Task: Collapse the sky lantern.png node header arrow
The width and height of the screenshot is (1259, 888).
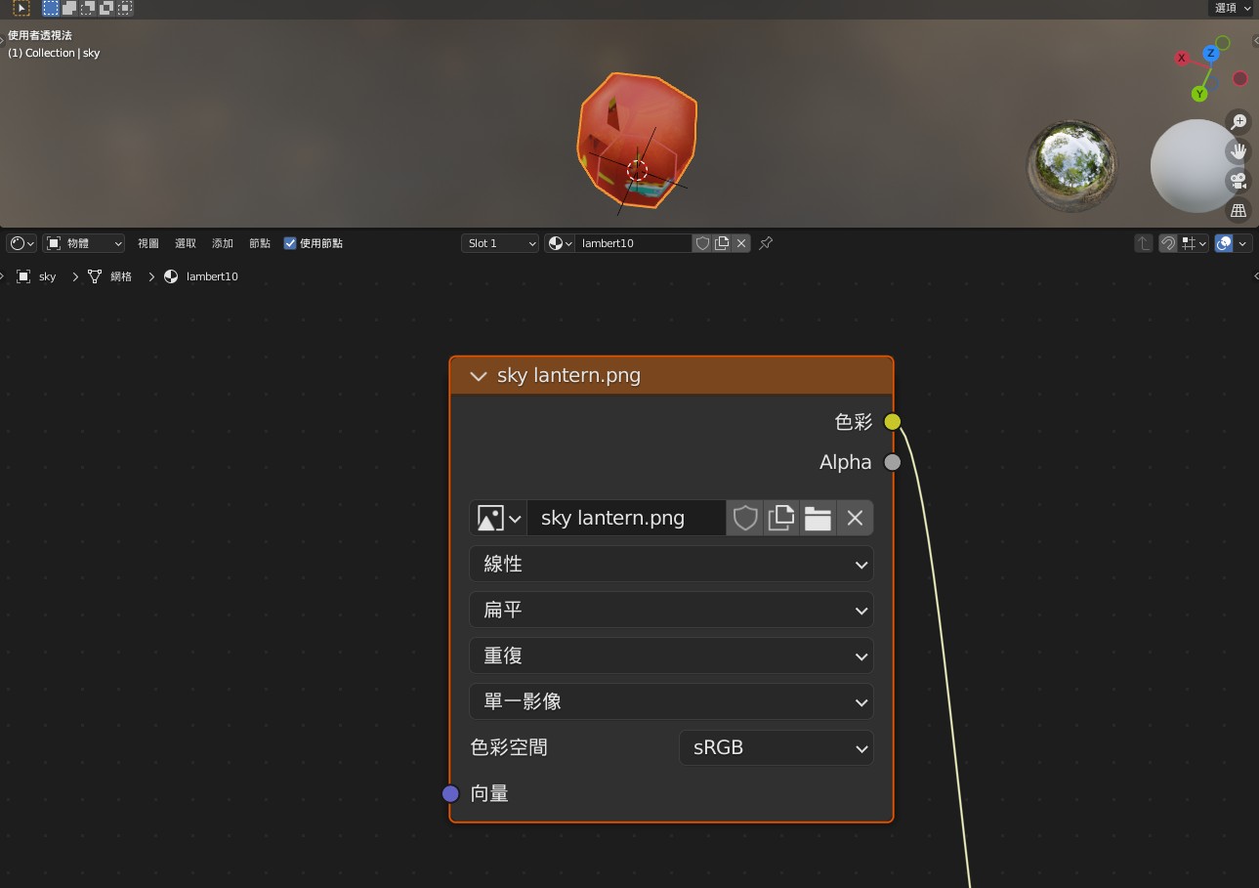Action: (x=478, y=376)
